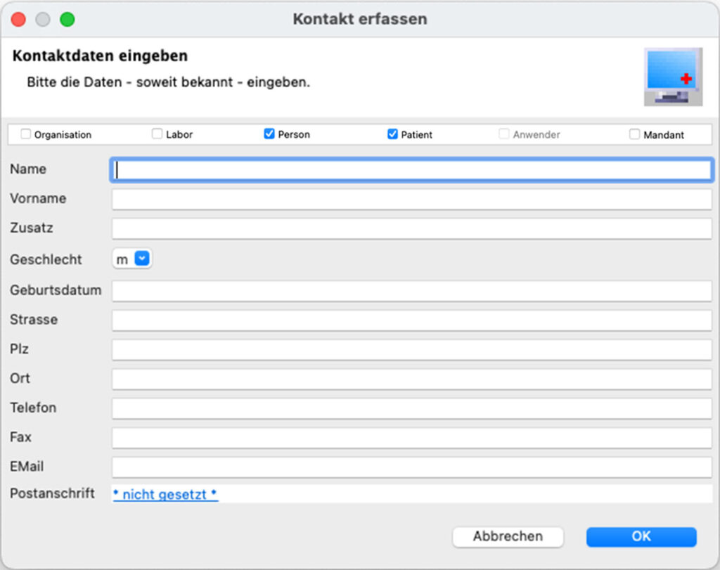Click into the EMail field
The image size is (720, 570).
412,467
